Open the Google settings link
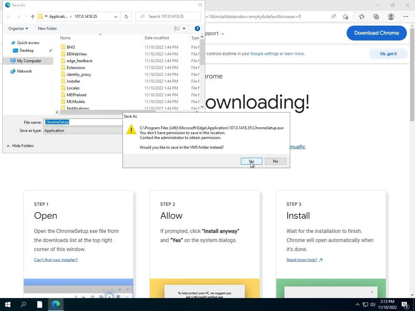The image size is (415, 311). point(264,54)
